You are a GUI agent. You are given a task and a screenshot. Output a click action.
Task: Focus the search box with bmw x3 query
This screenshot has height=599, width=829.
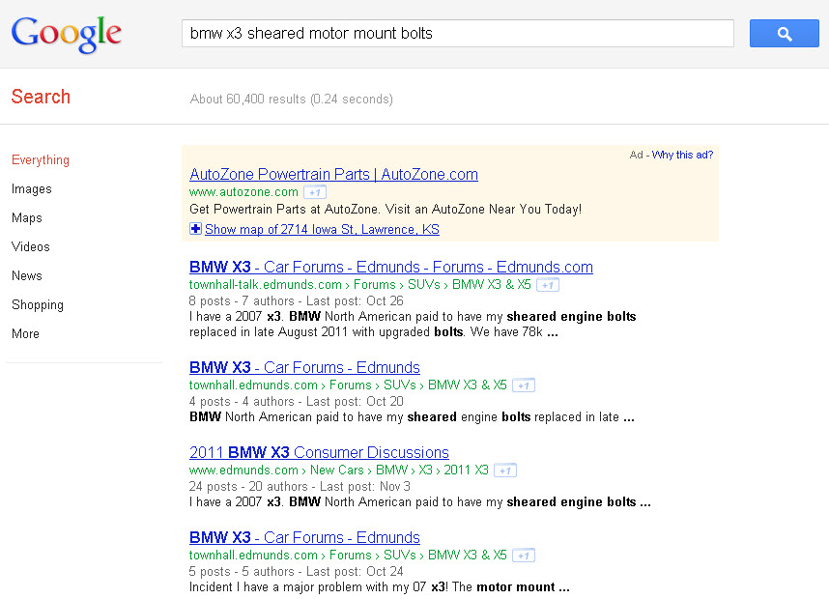[x=458, y=33]
